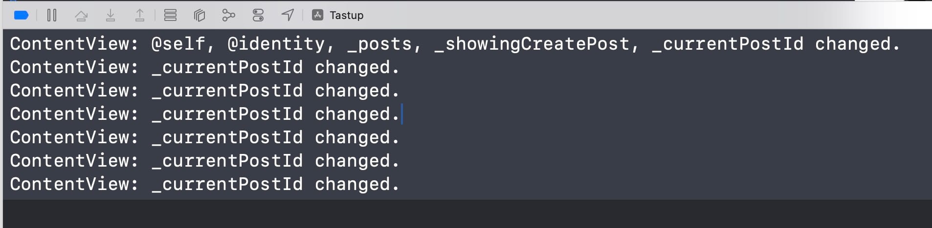Click the Tastup app icon
Image resolution: width=932 pixels, height=228 pixels.
[x=318, y=15]
